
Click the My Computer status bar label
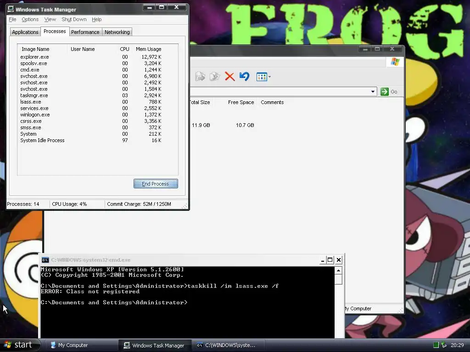(x=358, y=308)
